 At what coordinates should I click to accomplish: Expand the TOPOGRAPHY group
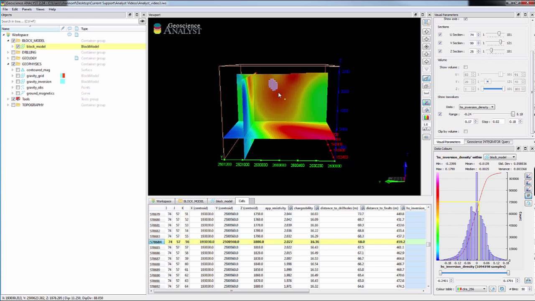pos(8,105)
